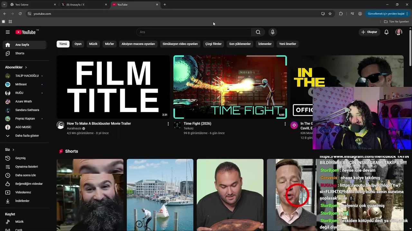Open Shorts from the sidebar
The height and width of the screenshot is (231, 412).
24,53
